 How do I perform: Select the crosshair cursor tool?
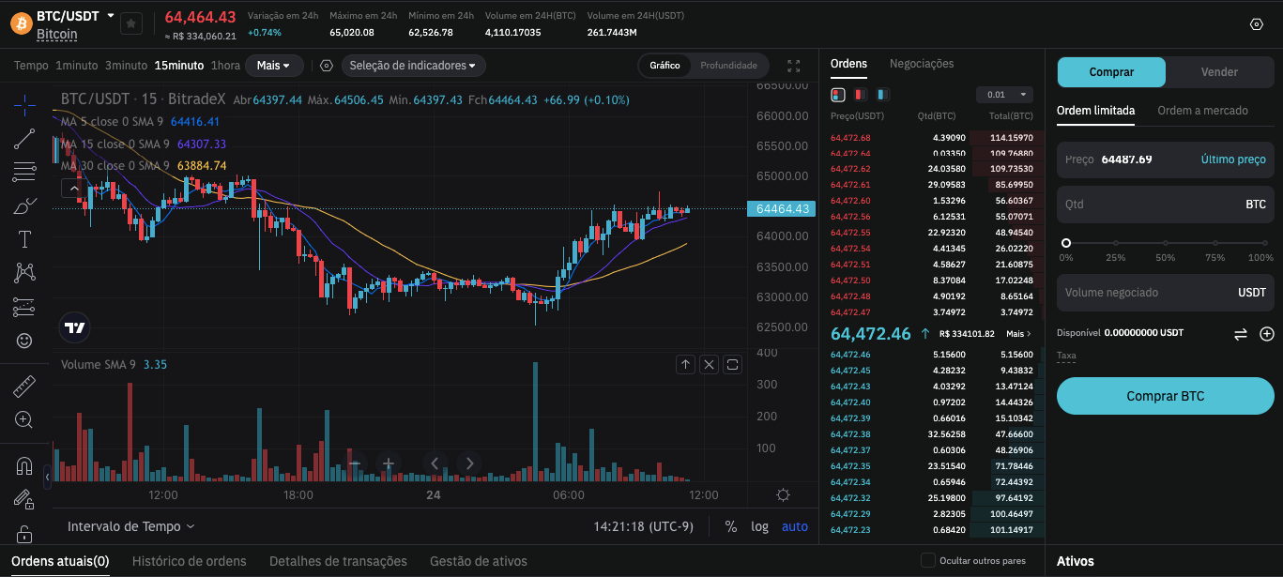coord(24,105)
